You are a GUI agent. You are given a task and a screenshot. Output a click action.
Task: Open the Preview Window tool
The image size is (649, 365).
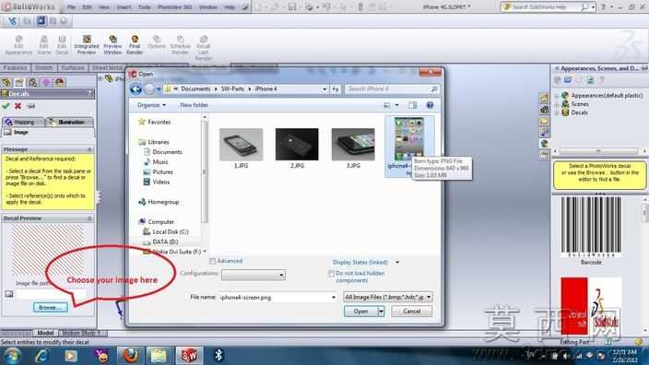click(x=112, y=44)
